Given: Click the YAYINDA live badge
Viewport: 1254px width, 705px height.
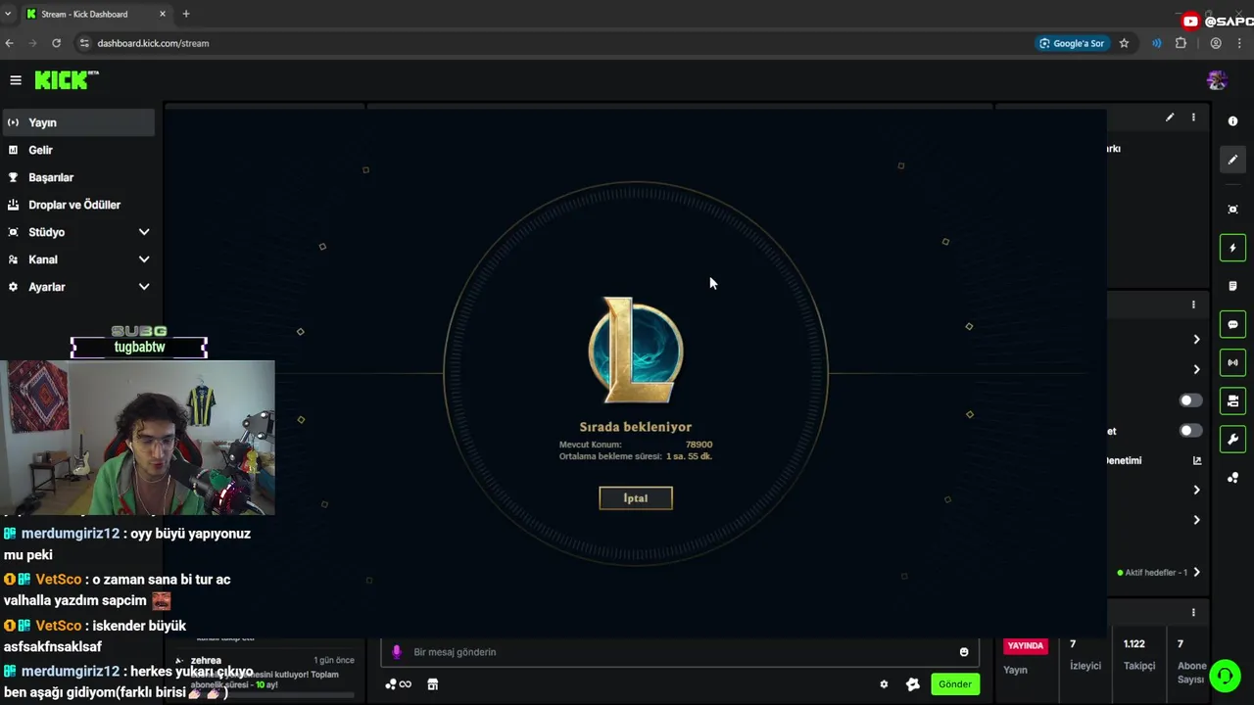Looking at the screenshot, I should 1025,646.
